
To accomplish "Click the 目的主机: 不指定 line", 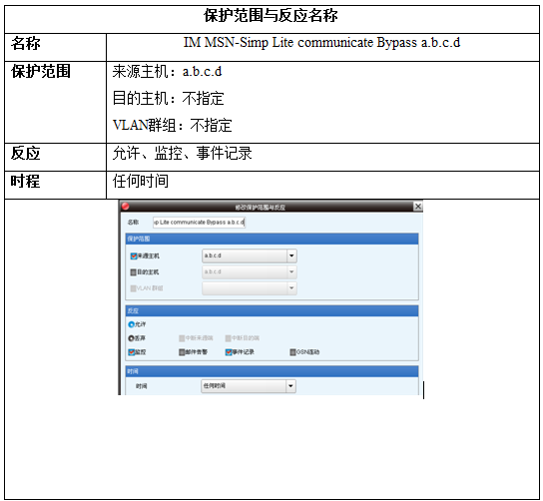I will coord(169,99).
